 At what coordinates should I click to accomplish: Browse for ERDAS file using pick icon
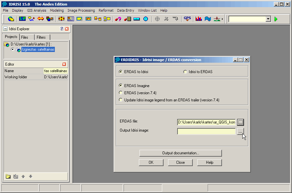click(x=240, y=122)
